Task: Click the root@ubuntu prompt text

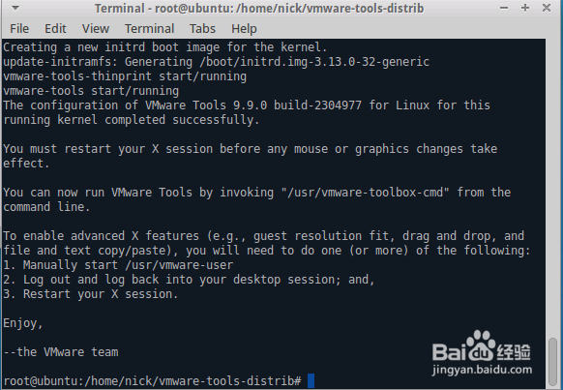Action: point(152,381)
